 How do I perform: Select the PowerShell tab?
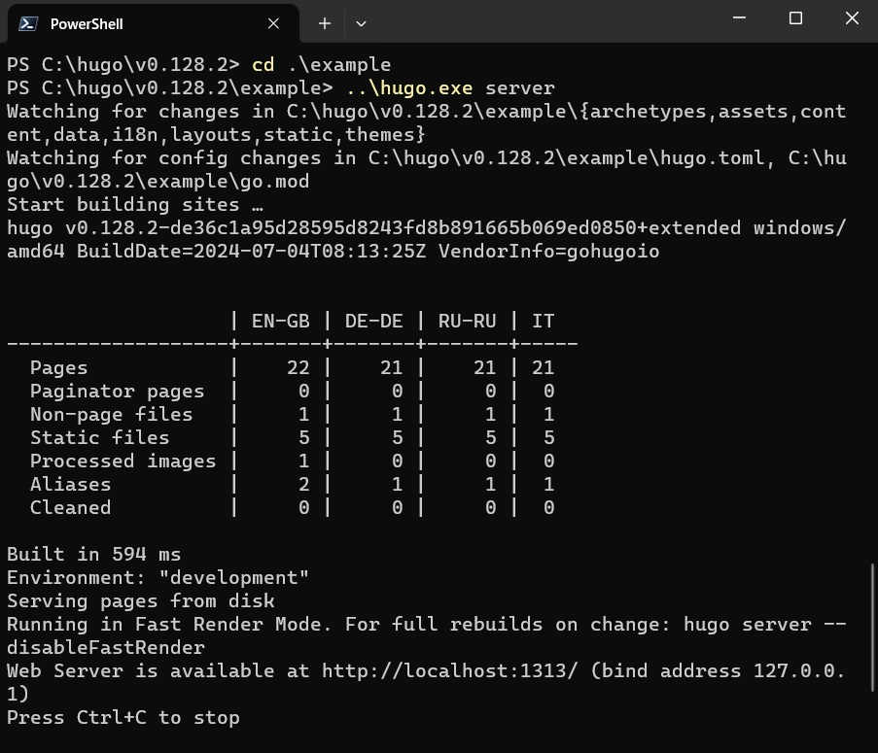pos(154,23)
